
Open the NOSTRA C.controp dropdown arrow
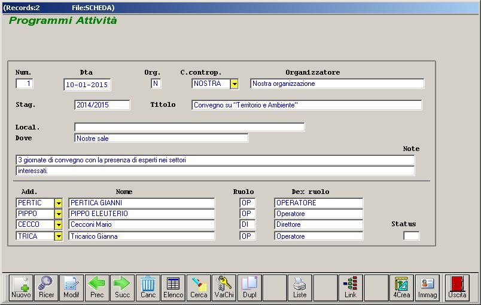pos(235,84)
